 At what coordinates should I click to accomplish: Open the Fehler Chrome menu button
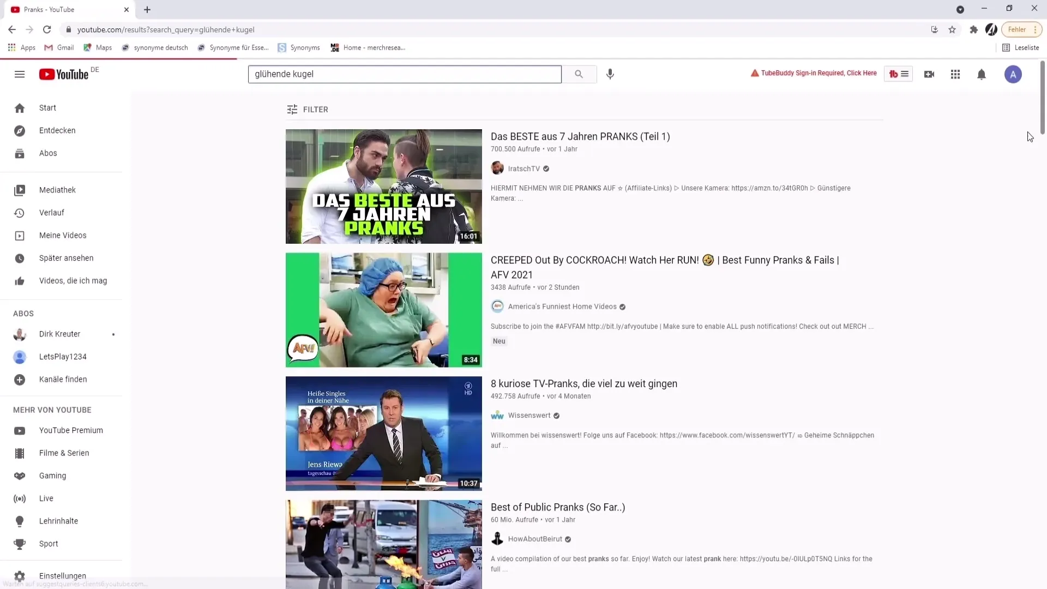1021,29
